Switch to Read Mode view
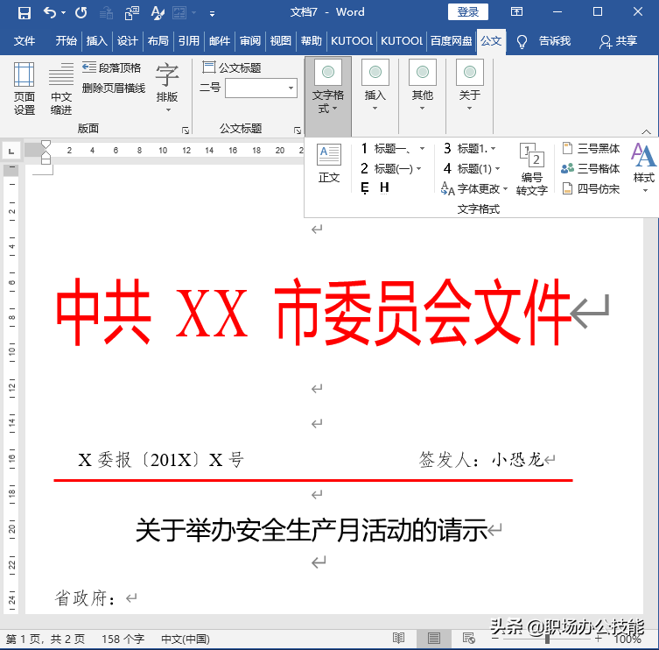This screenshot has width=659, height=650. 398,639
